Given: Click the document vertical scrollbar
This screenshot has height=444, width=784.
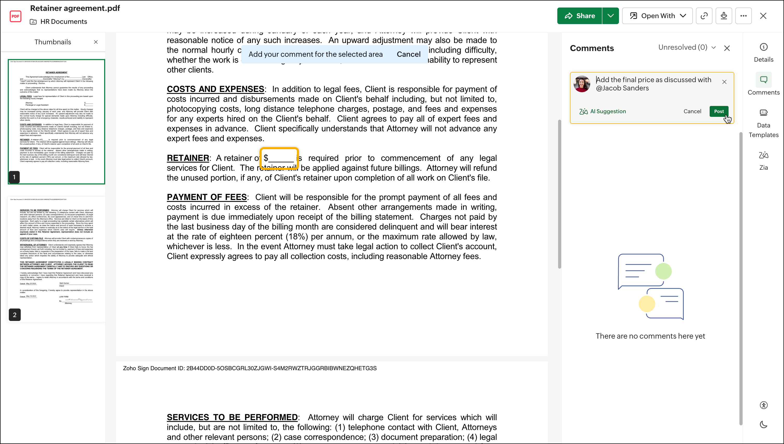Looking at the screenshot, I should pos(559,194).
